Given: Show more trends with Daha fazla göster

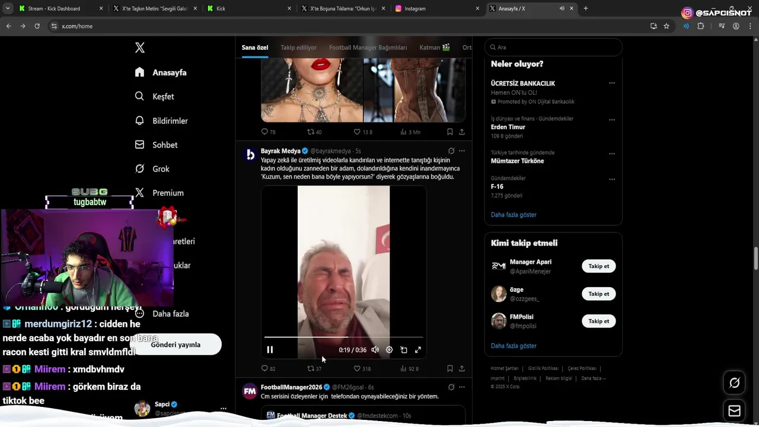Looking at the screenshot, I should coord(514,215).
